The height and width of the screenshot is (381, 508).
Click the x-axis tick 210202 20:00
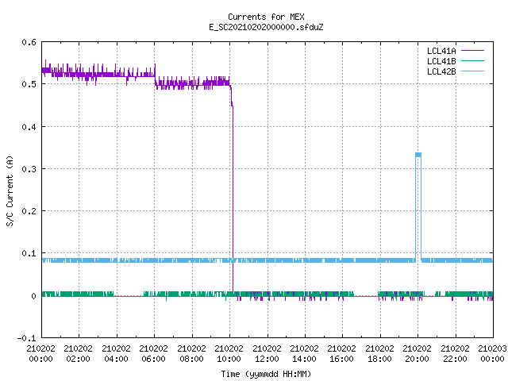[418, 353]
